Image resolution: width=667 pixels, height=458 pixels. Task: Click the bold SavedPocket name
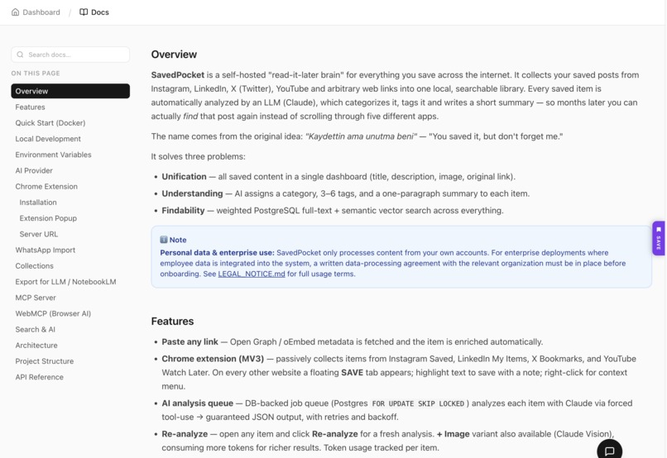[x=178, y=74]
